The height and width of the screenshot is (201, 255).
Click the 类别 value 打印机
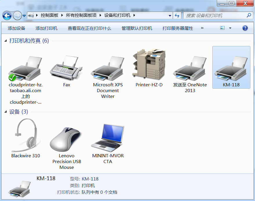click(88, 186)
